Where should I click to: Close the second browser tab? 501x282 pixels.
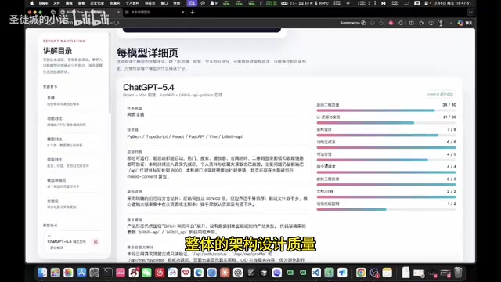(x=182, y=13)
